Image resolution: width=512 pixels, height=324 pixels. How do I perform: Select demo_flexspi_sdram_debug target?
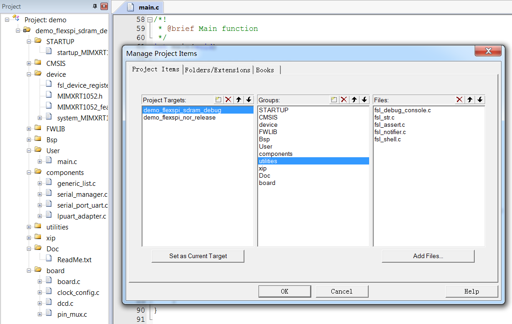[x=198, y=110]
